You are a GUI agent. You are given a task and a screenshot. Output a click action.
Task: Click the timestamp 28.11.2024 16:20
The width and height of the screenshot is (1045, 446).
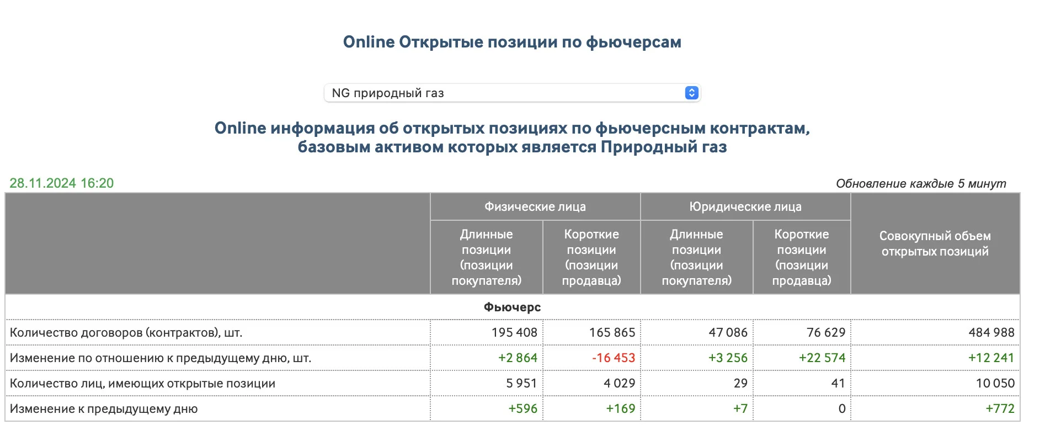pyautogui.click(x=62, y=183)
